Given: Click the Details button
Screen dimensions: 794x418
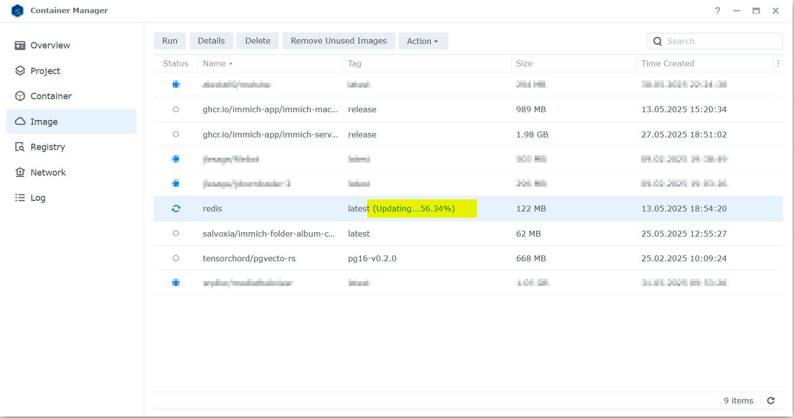Looking at the screenshot, I should [x=211, y=41].
